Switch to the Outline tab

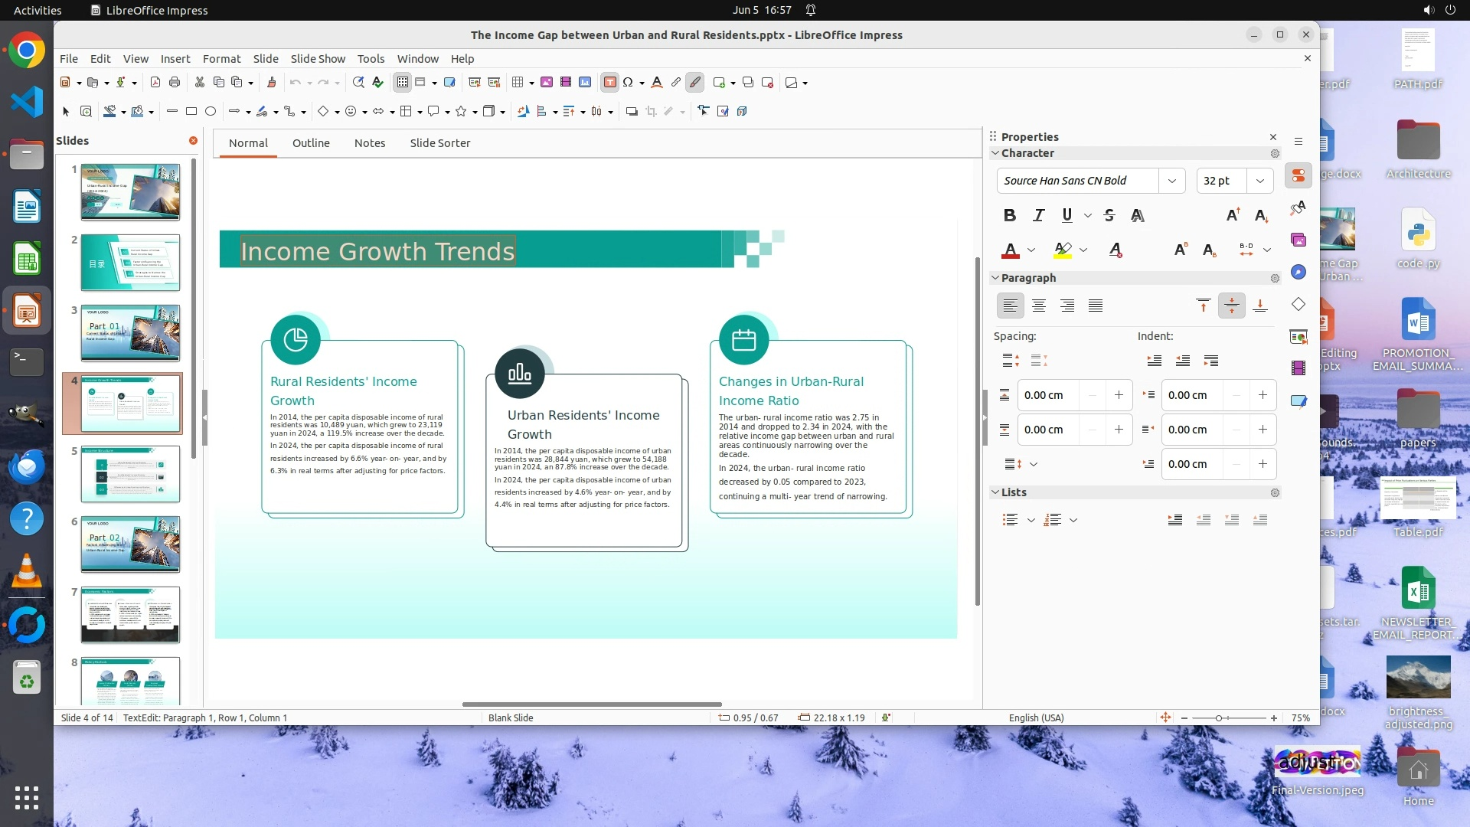tap(311, 143)
